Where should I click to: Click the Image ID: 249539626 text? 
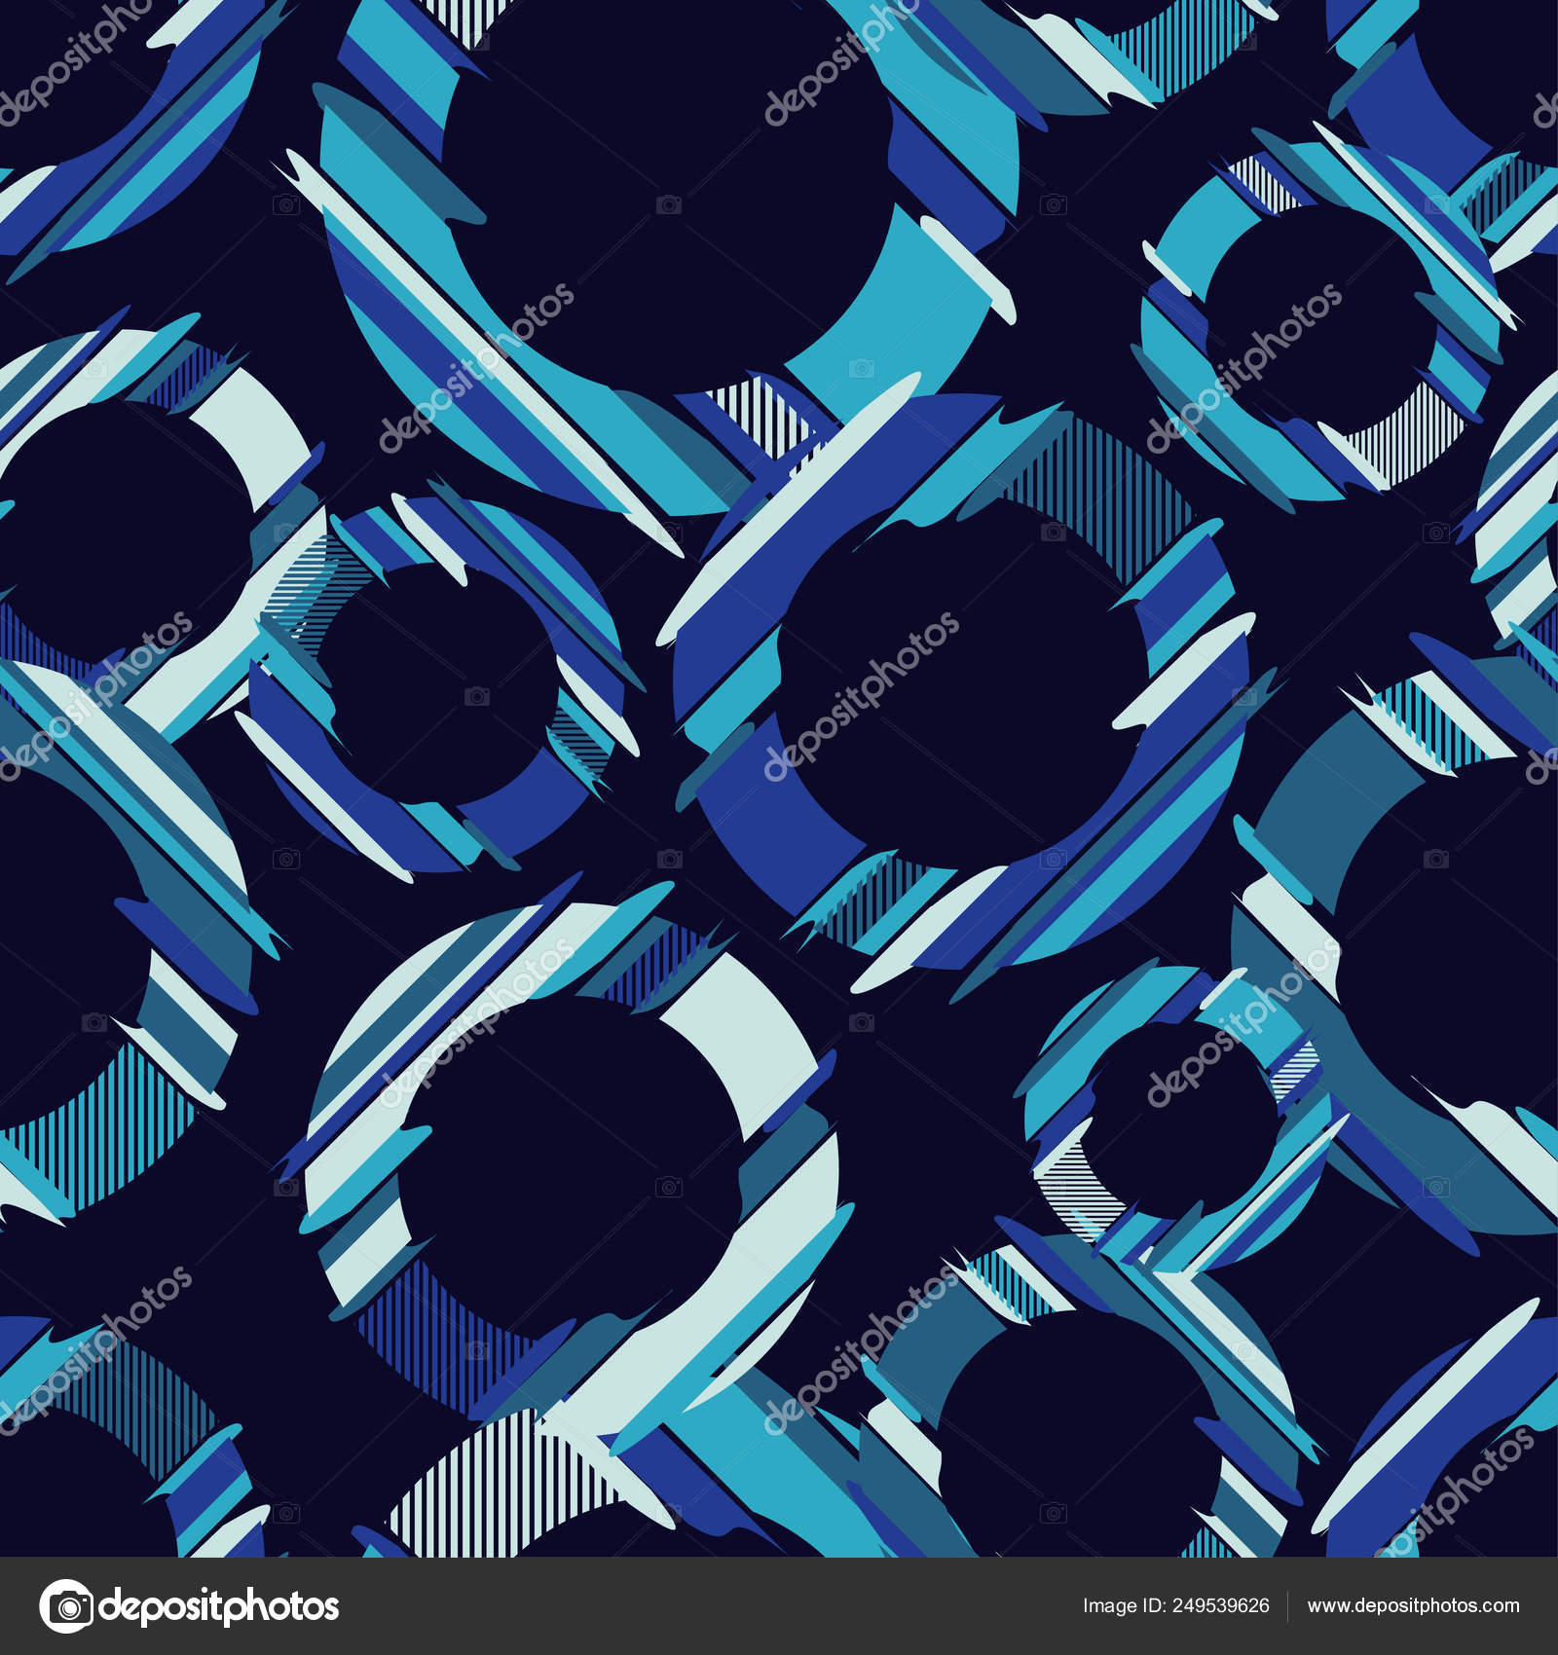click(x=1176, y=1606)
